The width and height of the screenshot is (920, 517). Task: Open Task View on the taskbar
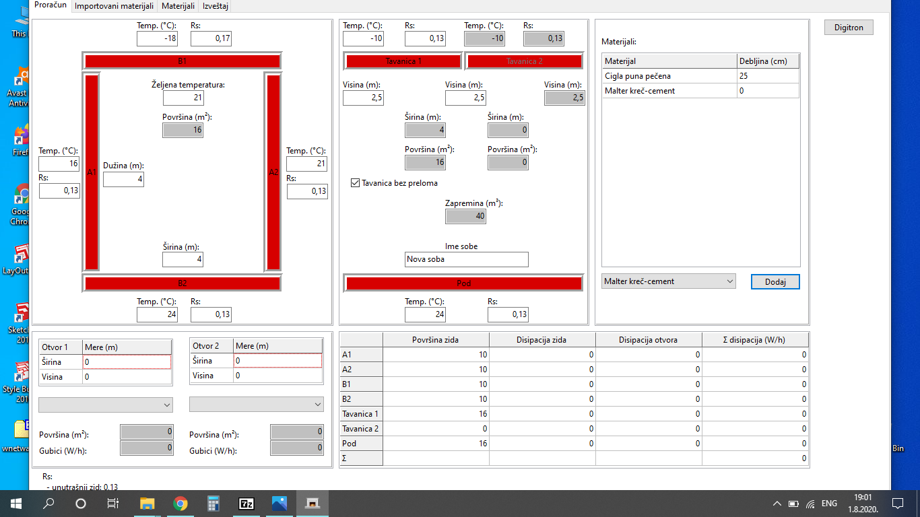pos(113,503)
